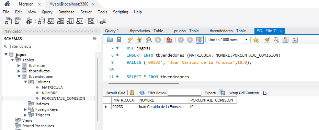Toggle continue-on-error script icon

(x=169, y=39)
